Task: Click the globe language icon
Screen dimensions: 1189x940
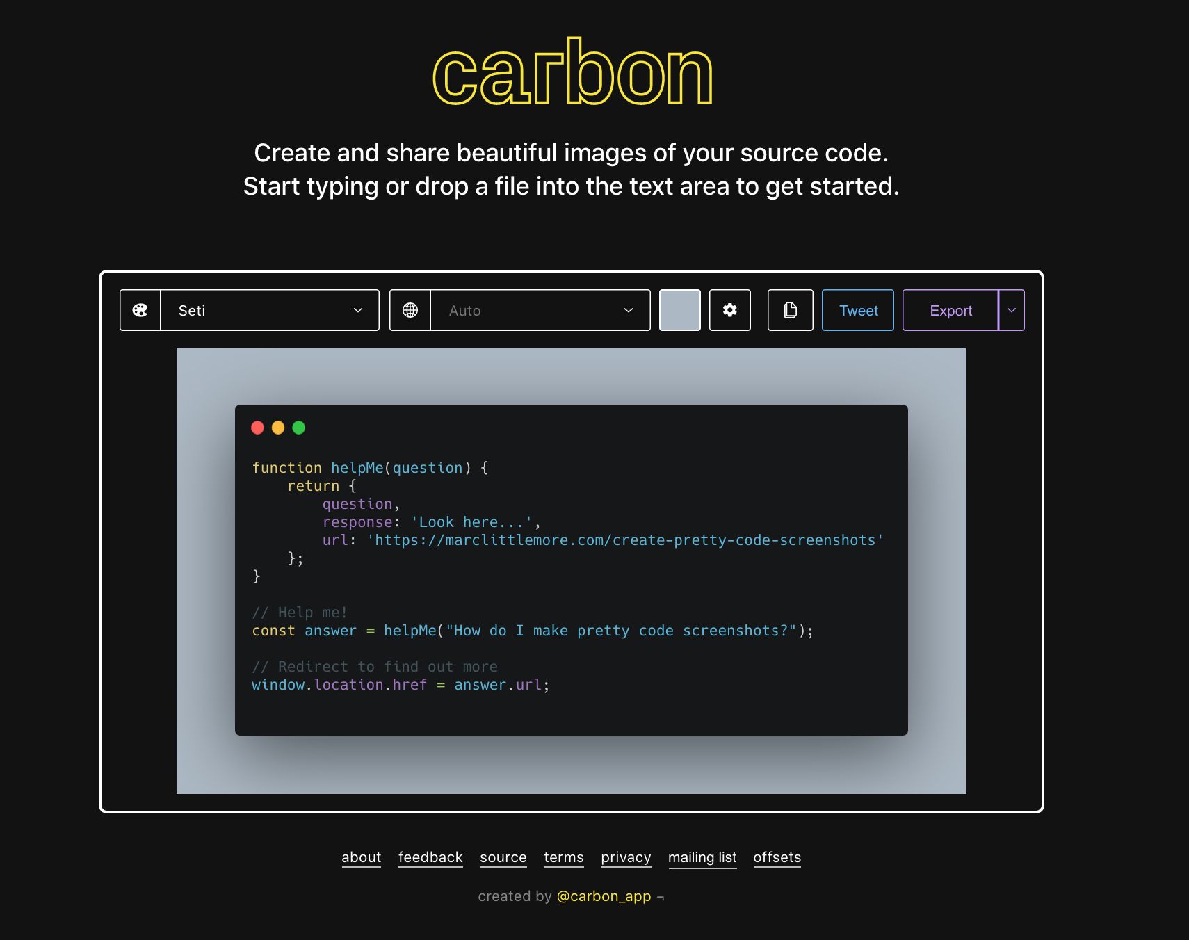Action: 410,310
